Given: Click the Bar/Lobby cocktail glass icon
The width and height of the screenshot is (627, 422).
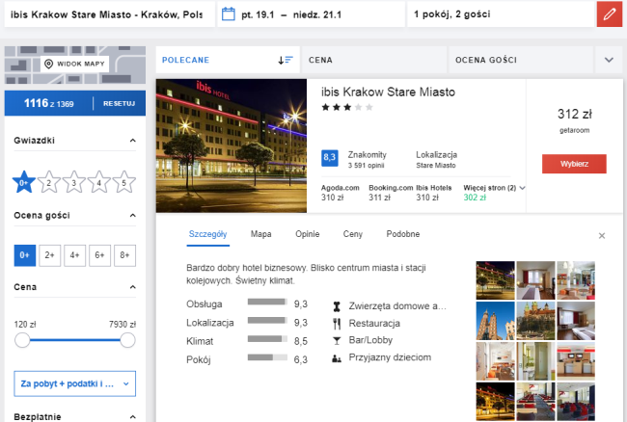Looking at the screenshot, I should (x=337, y=340).
